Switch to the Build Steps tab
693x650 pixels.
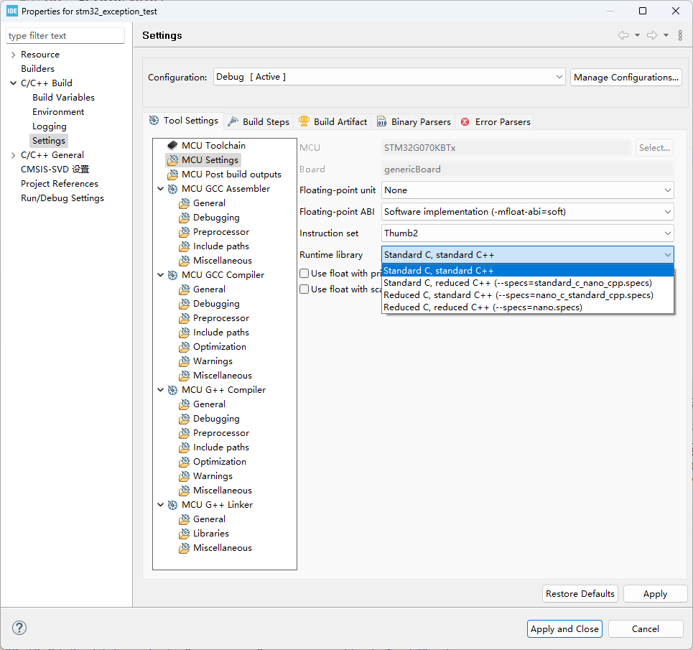tap(259, 121)
